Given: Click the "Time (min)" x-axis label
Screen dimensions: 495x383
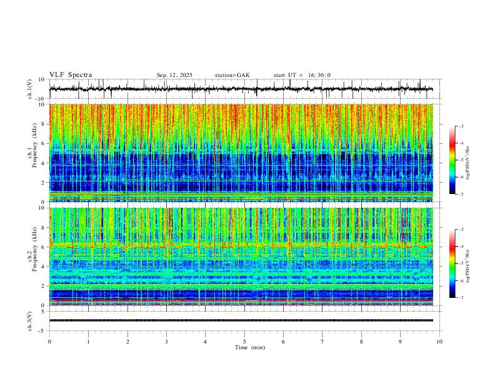Looking at the screenshot, I should click(250, 347).
